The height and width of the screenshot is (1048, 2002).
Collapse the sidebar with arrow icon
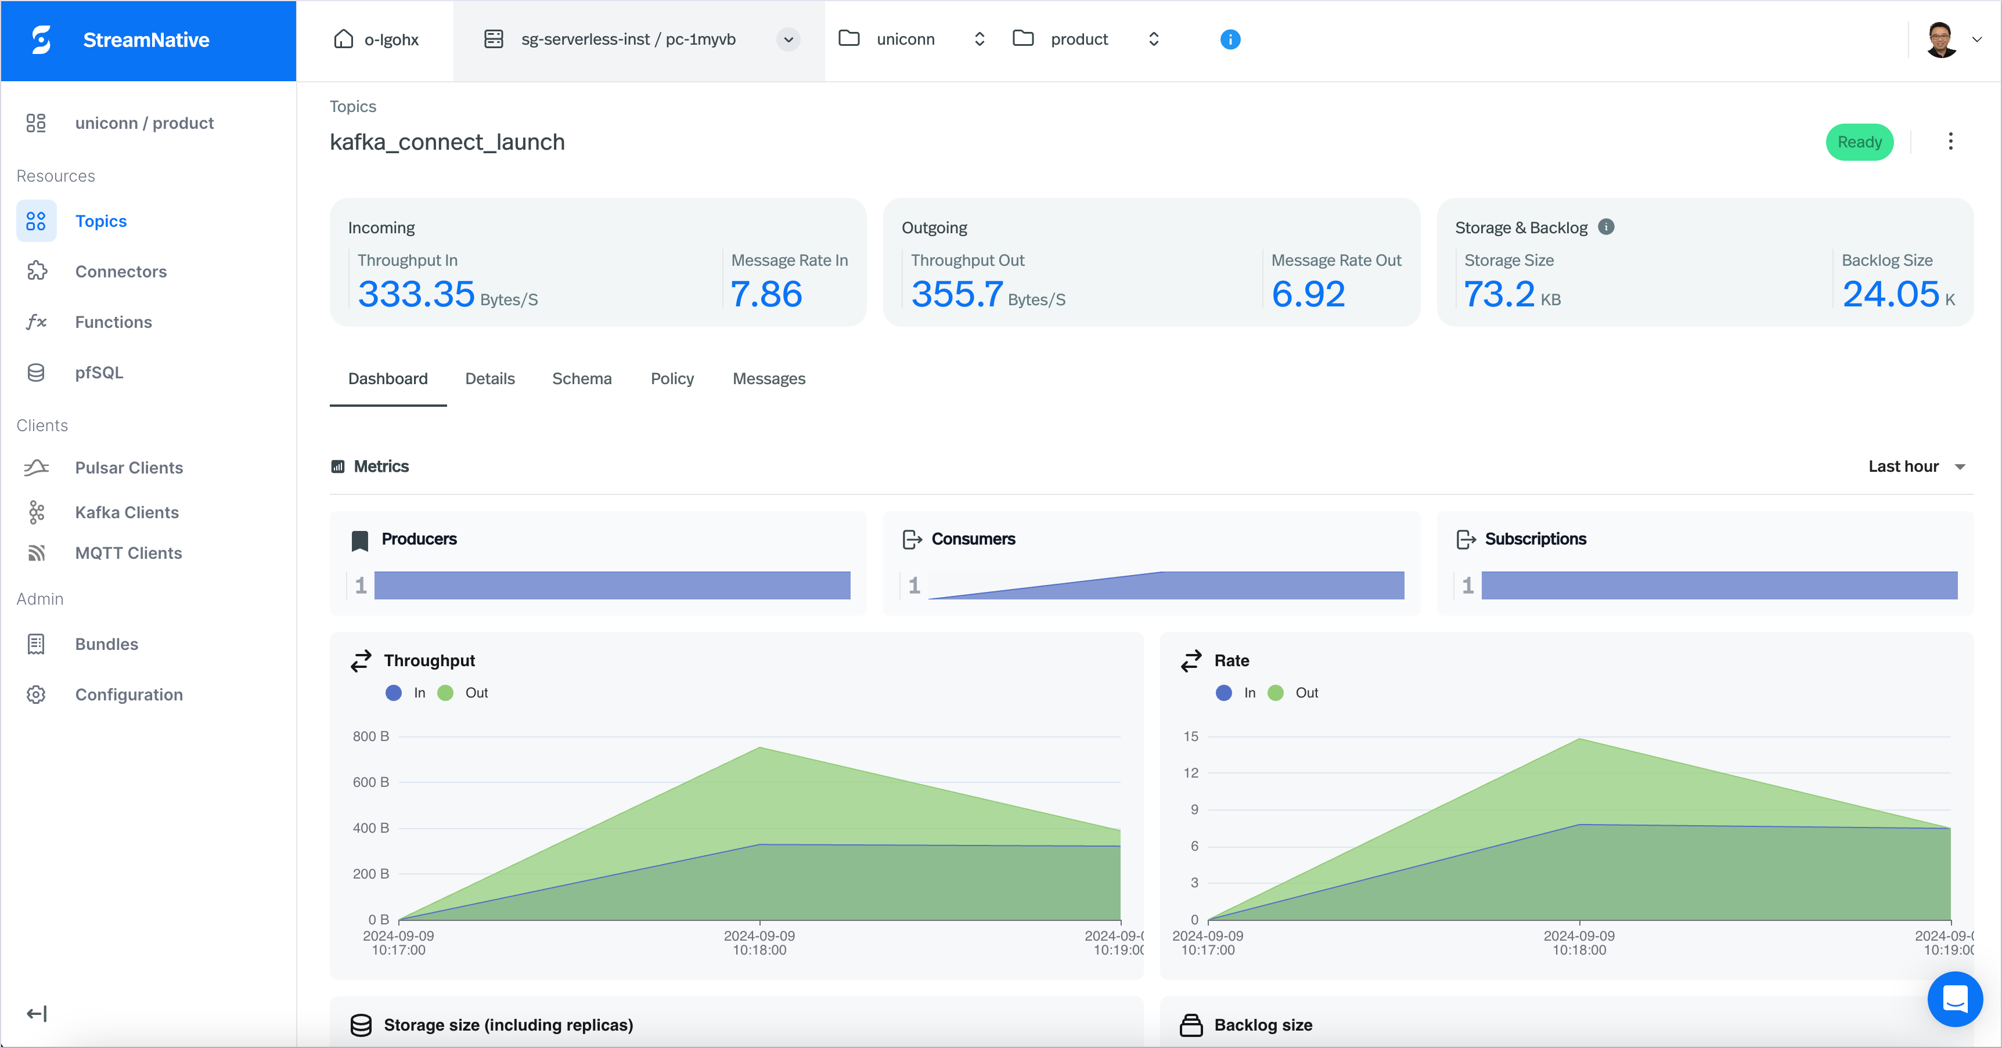(37, 1013)
